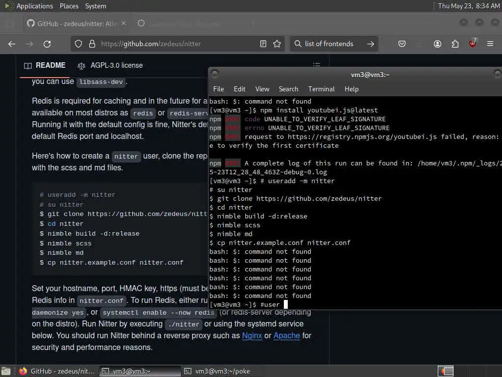Open the Pocket save icon
502x377 pixels.
coord(402,44)
